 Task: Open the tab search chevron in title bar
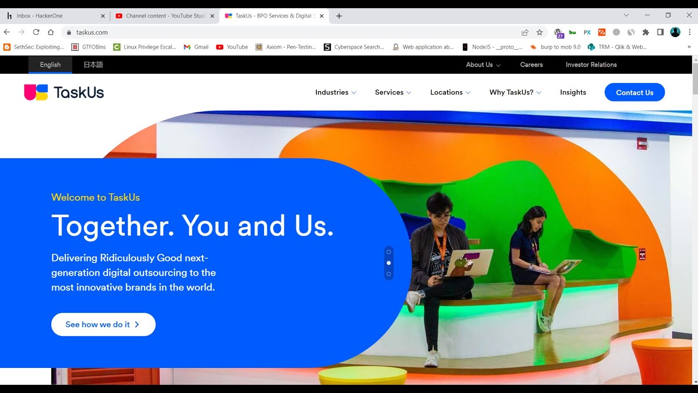pyautogui.click(x=626, y=15)
